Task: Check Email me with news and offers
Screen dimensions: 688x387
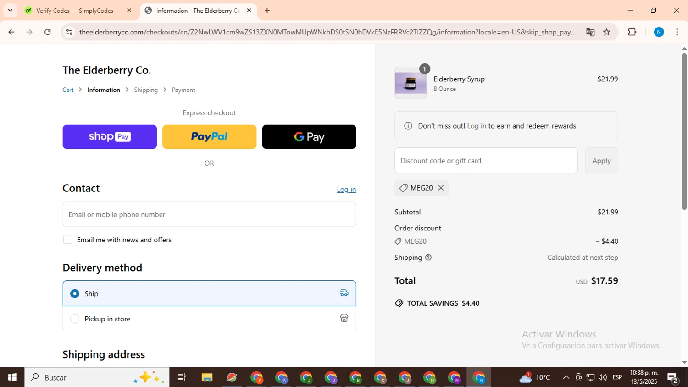Action: [x=68, y=240]
